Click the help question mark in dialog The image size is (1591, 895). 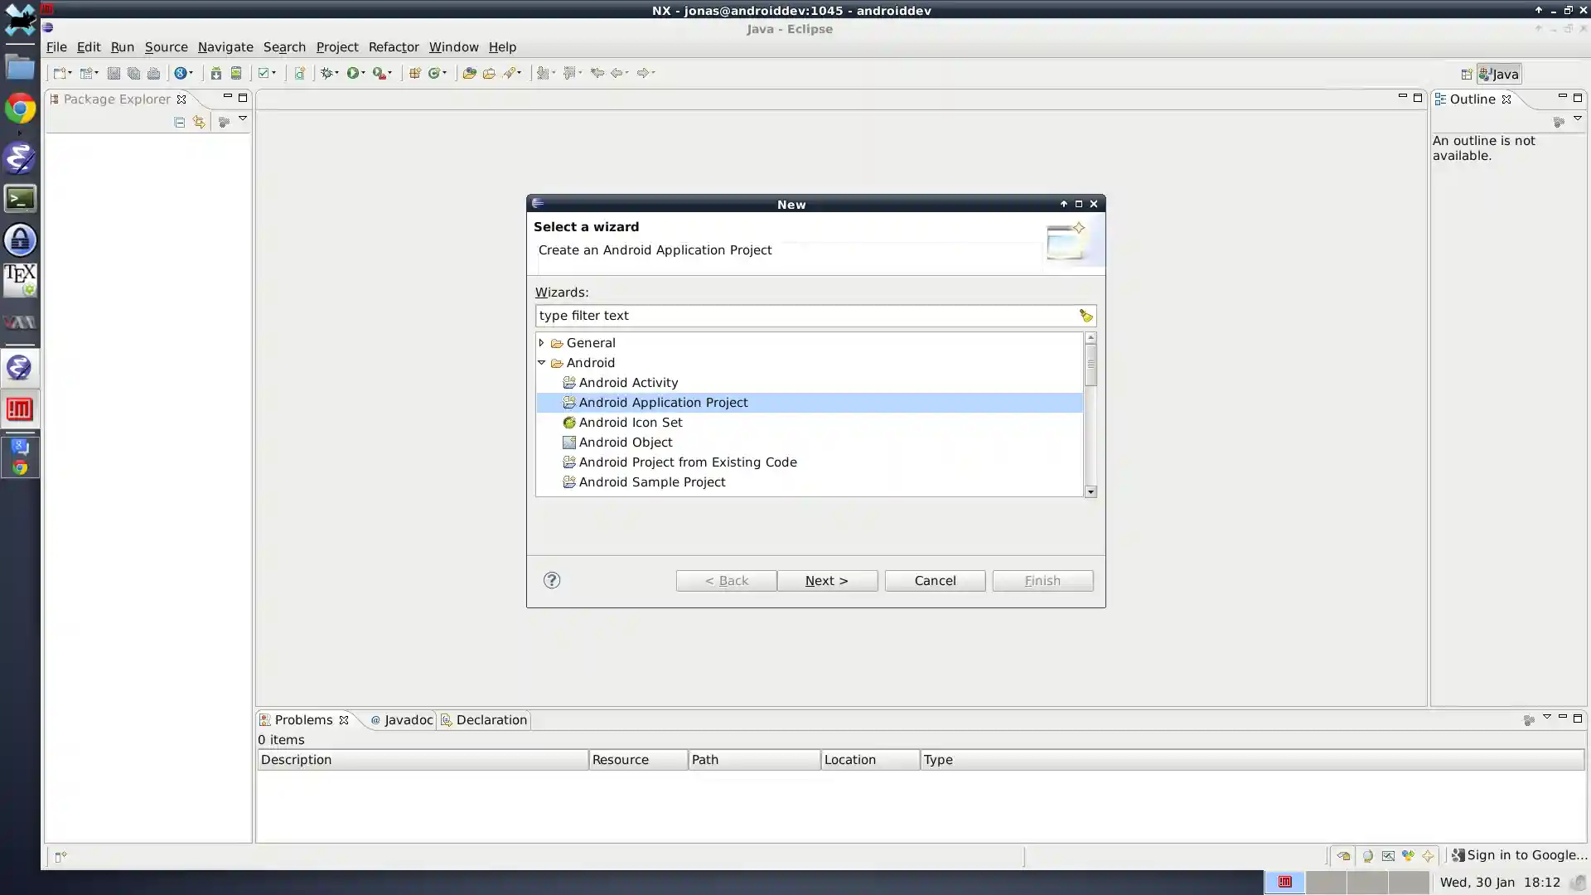[x=552, y=580]
